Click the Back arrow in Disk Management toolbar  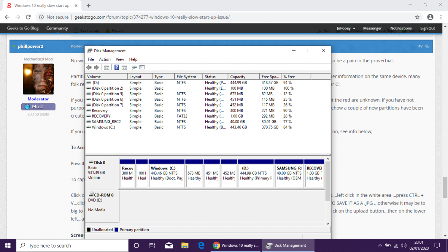pyautogui.click(x=89, y=68)
